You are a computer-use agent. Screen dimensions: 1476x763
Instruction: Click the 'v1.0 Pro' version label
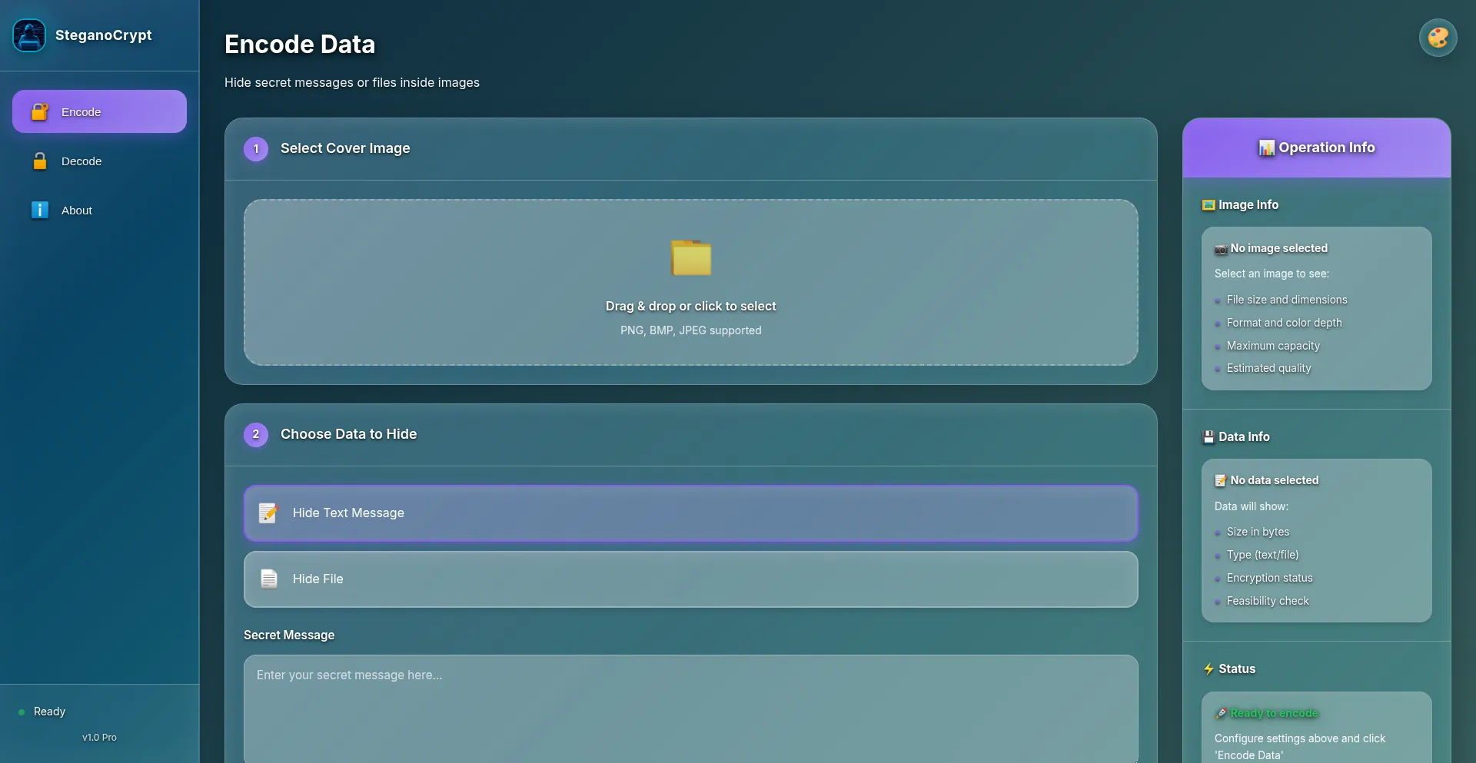tap(99, 738)
